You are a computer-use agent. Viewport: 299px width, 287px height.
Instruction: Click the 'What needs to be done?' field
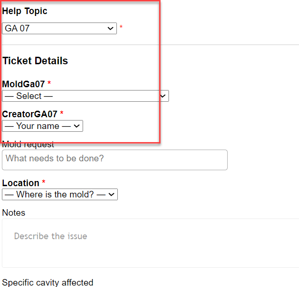tap(115, 159)
